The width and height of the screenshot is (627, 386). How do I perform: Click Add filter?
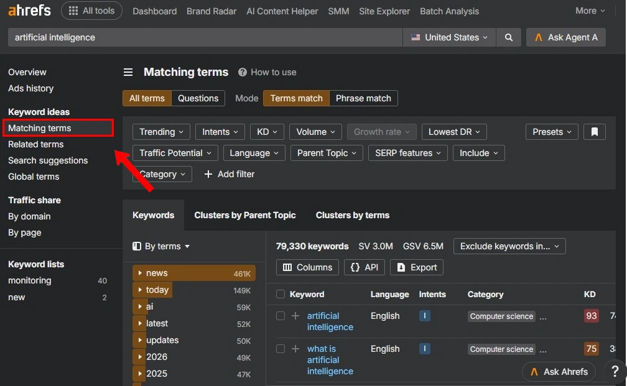click(x=229, y=174)
